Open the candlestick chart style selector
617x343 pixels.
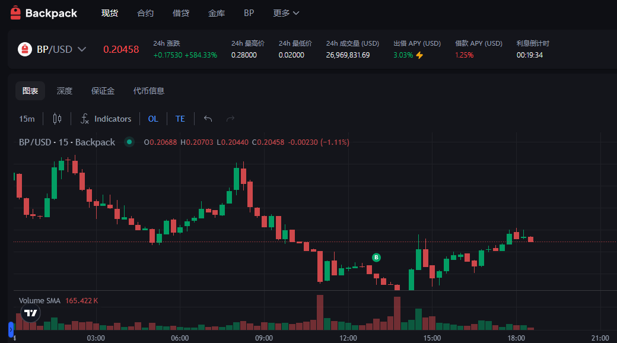point(57,119)
